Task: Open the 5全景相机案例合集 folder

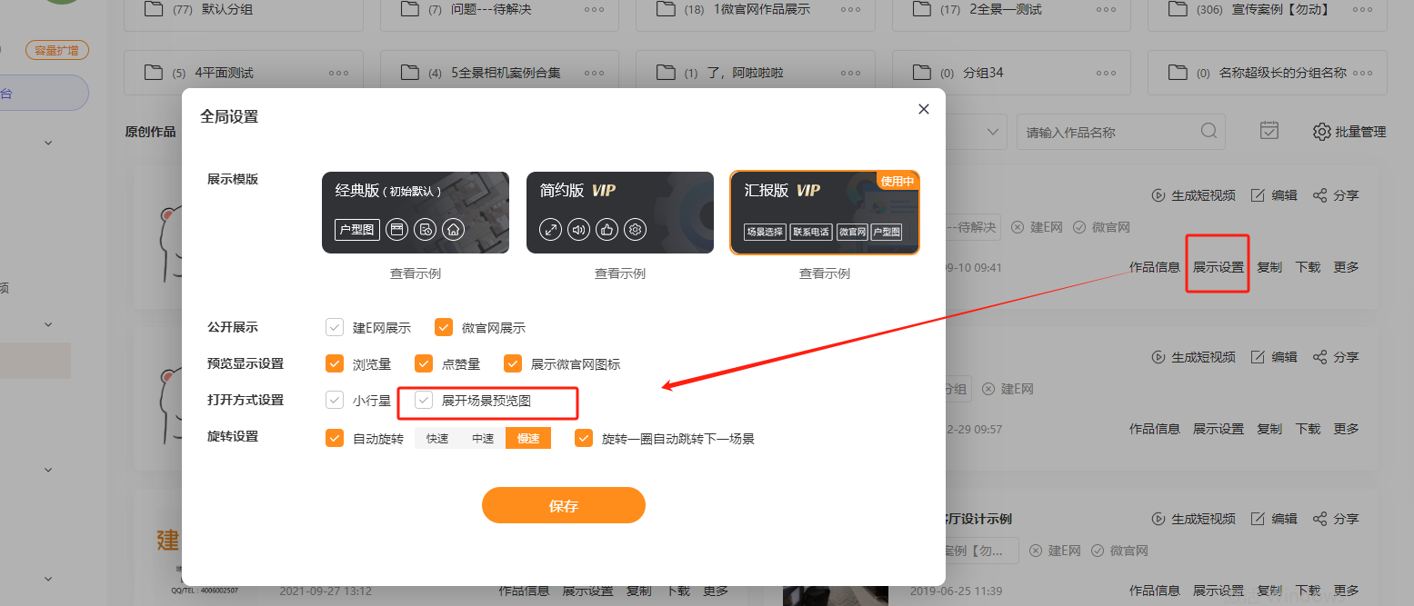Action: pyautogui.click(x=506, y=73)
